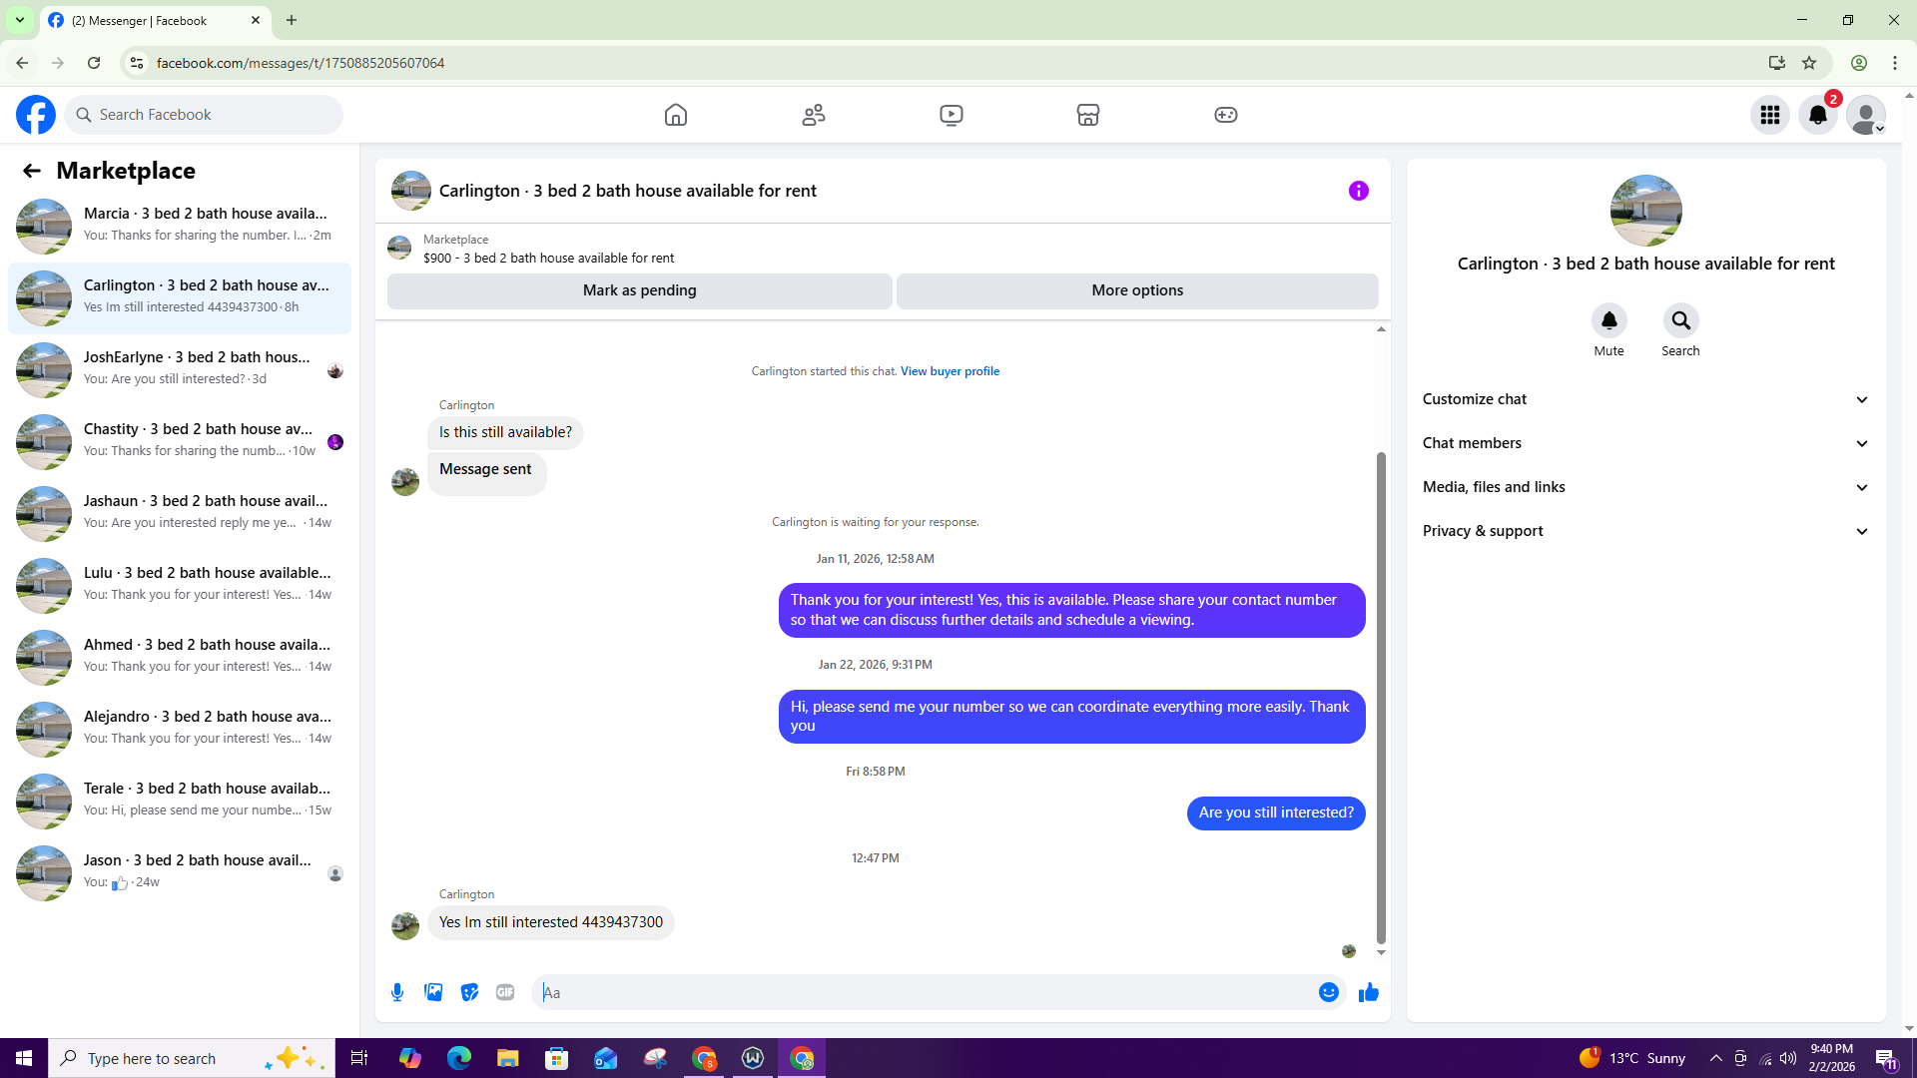This screenshot has width=1917, height=1078.
Task: Open Windows Start menu
Action: click(24, 1058)
